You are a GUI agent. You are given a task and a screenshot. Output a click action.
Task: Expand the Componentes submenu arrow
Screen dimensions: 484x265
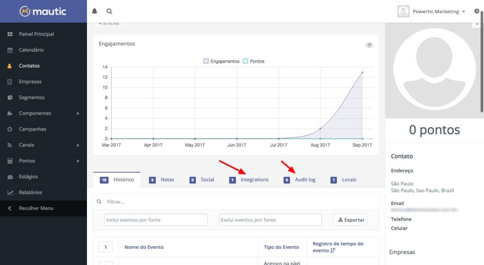point(78,113)
